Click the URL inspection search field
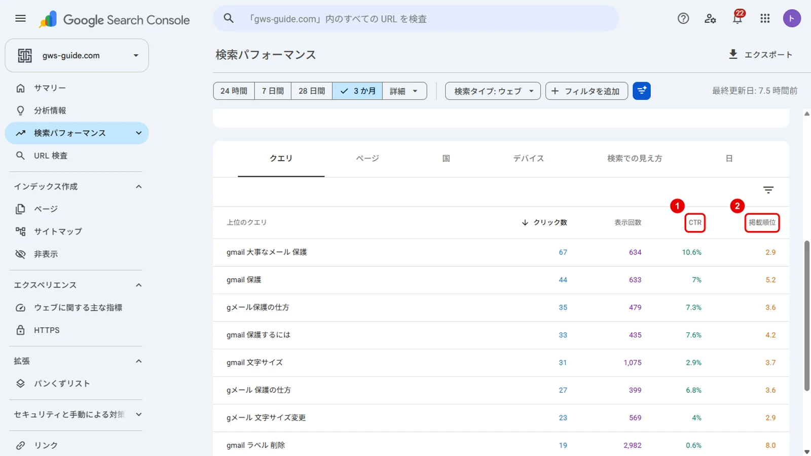This screenshot has height=456, width=811. 416,19
